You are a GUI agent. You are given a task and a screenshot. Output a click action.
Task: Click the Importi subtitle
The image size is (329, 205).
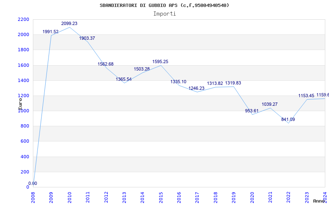tap(164, 14)
